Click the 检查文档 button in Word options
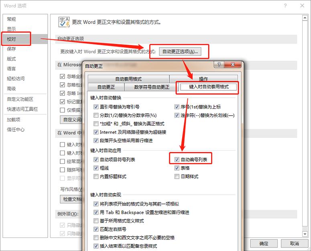 pos(71,199)
